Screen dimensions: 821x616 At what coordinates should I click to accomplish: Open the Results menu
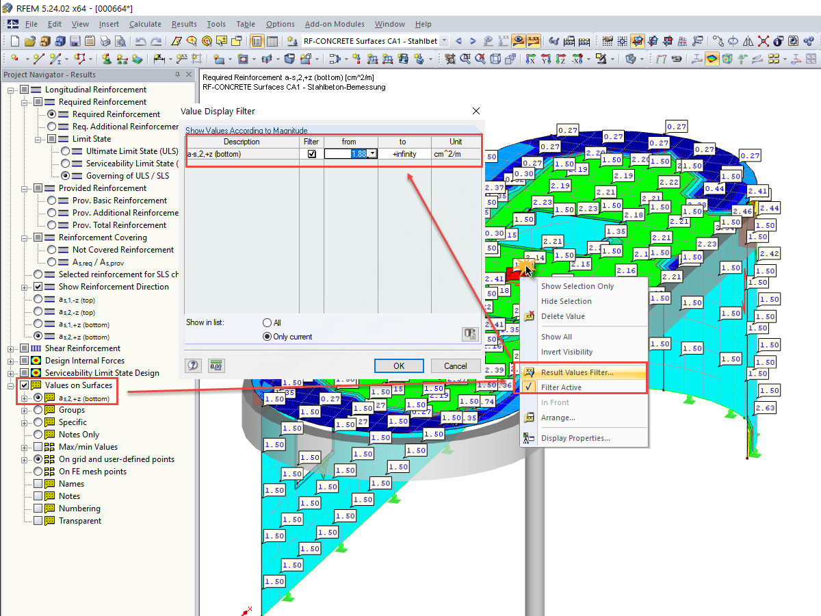coord(184,24)
